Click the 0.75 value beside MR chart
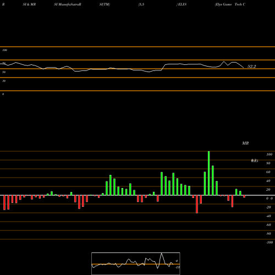This screenshot has width=275, height=275. click(x=255, y=161)
